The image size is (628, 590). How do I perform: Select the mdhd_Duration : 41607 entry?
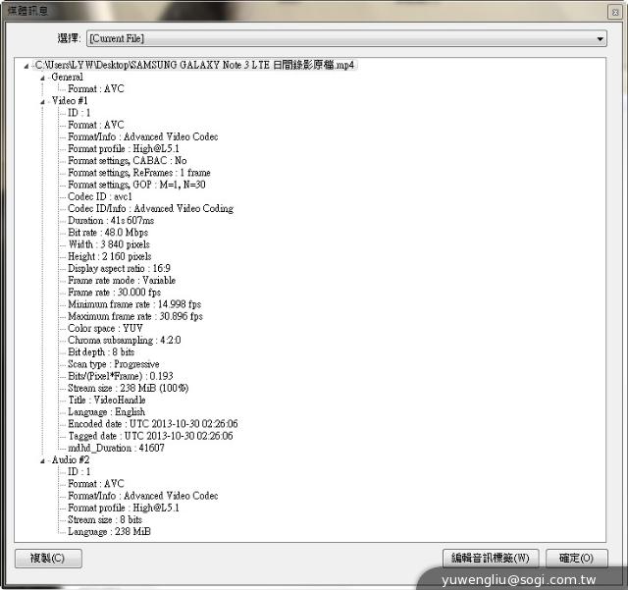coord(116,448)
